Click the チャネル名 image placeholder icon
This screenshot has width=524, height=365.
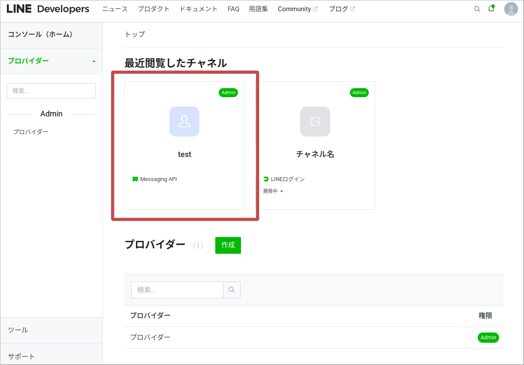click(x=315, y=122)
